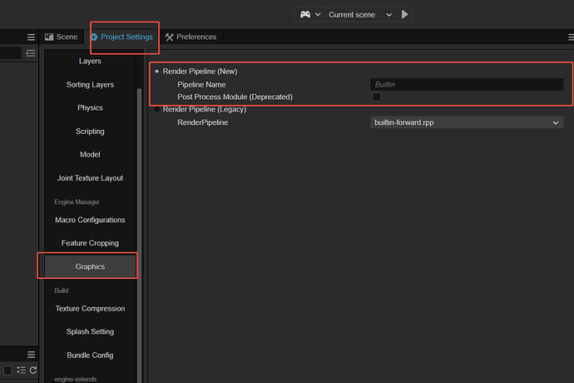Select the Render Pipeline (Legacy) radio button
This screenshot has width=574, height=383.
point(156,109)
